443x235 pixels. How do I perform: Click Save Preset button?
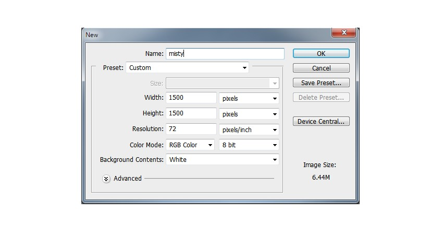coord(321,83)
